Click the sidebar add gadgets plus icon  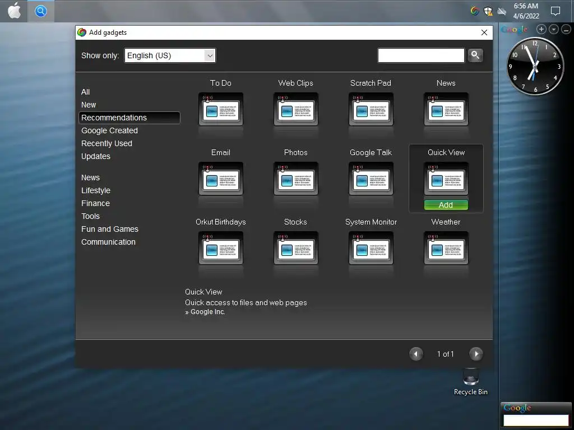(x=541, y=29)
